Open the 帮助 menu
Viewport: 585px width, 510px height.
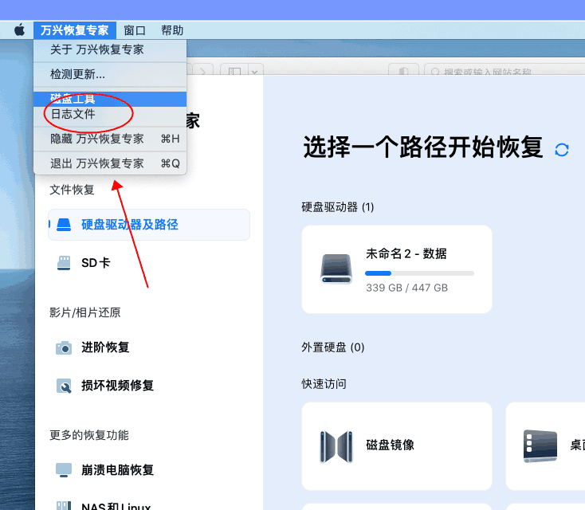click(172, 30)
